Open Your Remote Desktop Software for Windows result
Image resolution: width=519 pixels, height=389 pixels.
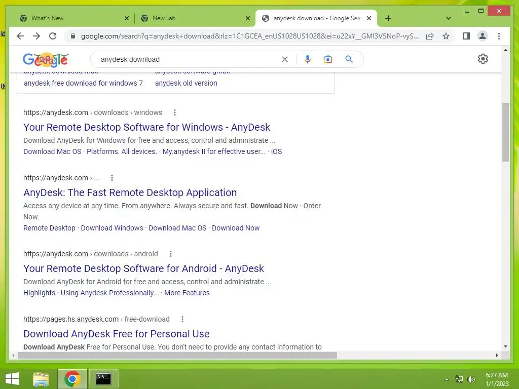tap(146, 127)
